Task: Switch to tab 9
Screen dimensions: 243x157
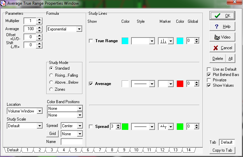Action: click(x=124, y=150)
